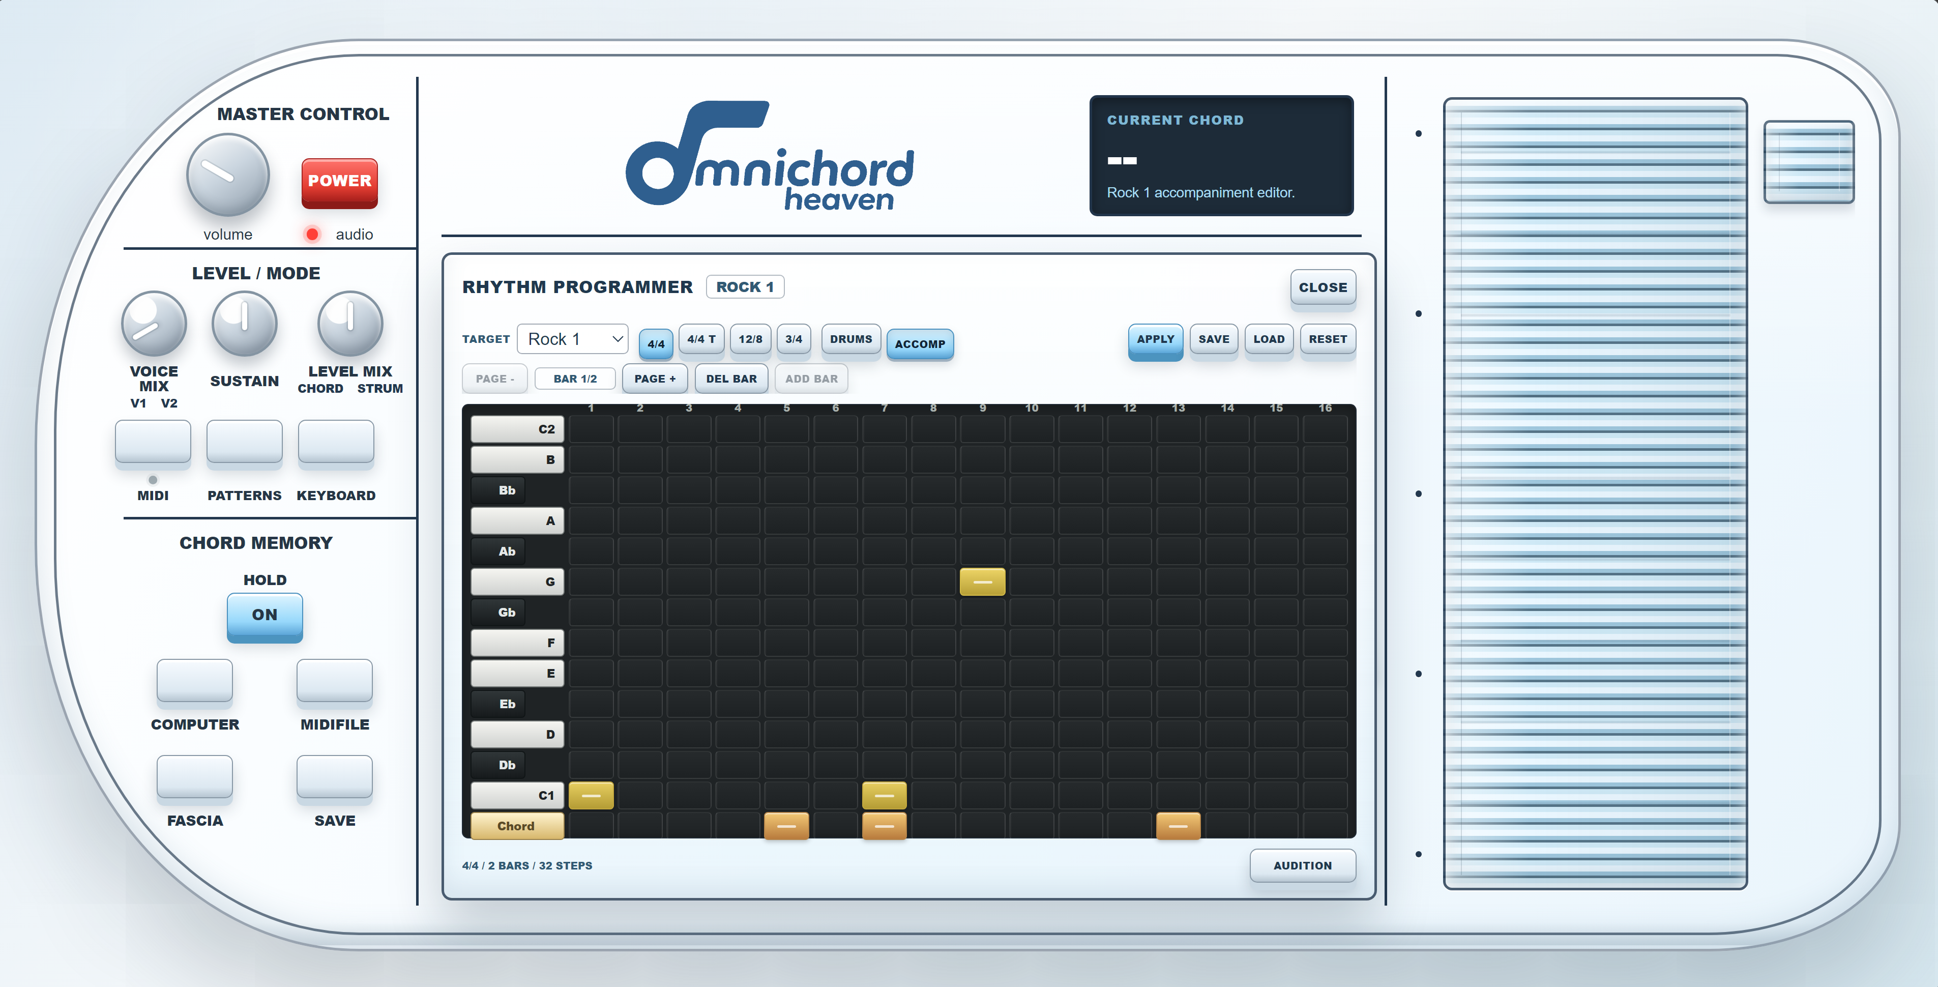Add a C2 note at step 1
This screenshot has height=987, width=1938.
coord(592,429)
